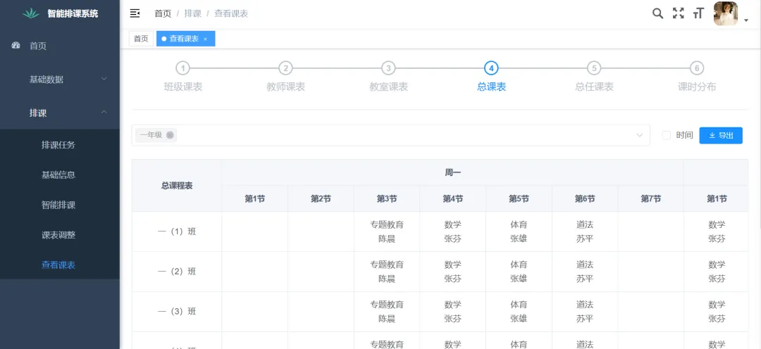Click the 导出 export button
761x349 pixels.
tap(720, 135)
